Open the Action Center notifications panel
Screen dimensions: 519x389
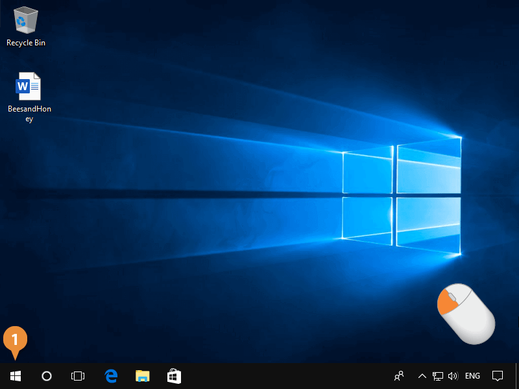click(x=498, y=376)
